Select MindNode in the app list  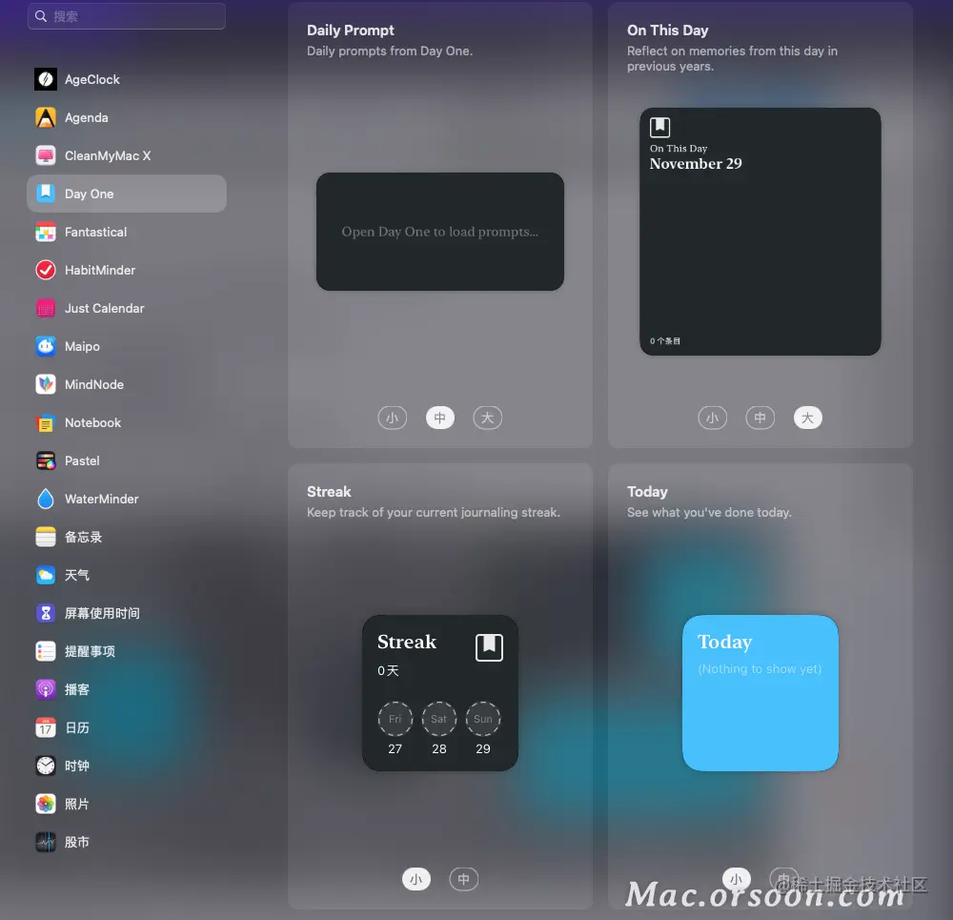[x=127, y=384]
